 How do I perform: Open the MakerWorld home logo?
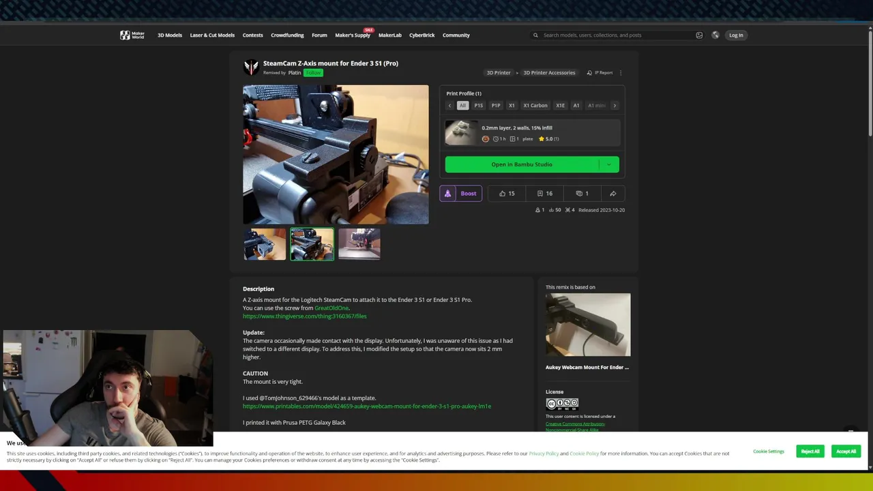(132, 35)
